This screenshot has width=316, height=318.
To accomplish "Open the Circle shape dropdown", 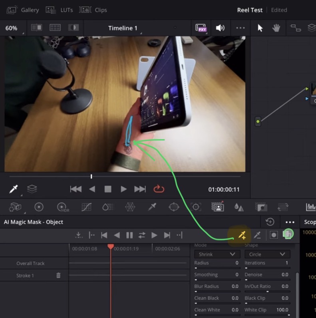I will [x=267, y=254].
